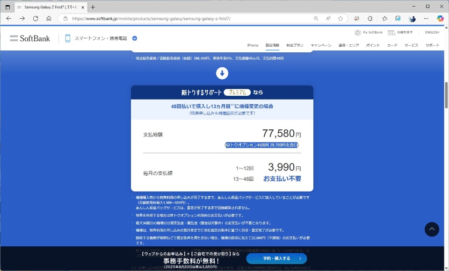
Task: Open the 通信・エリア menu
Action: click(x=348, y=45)
